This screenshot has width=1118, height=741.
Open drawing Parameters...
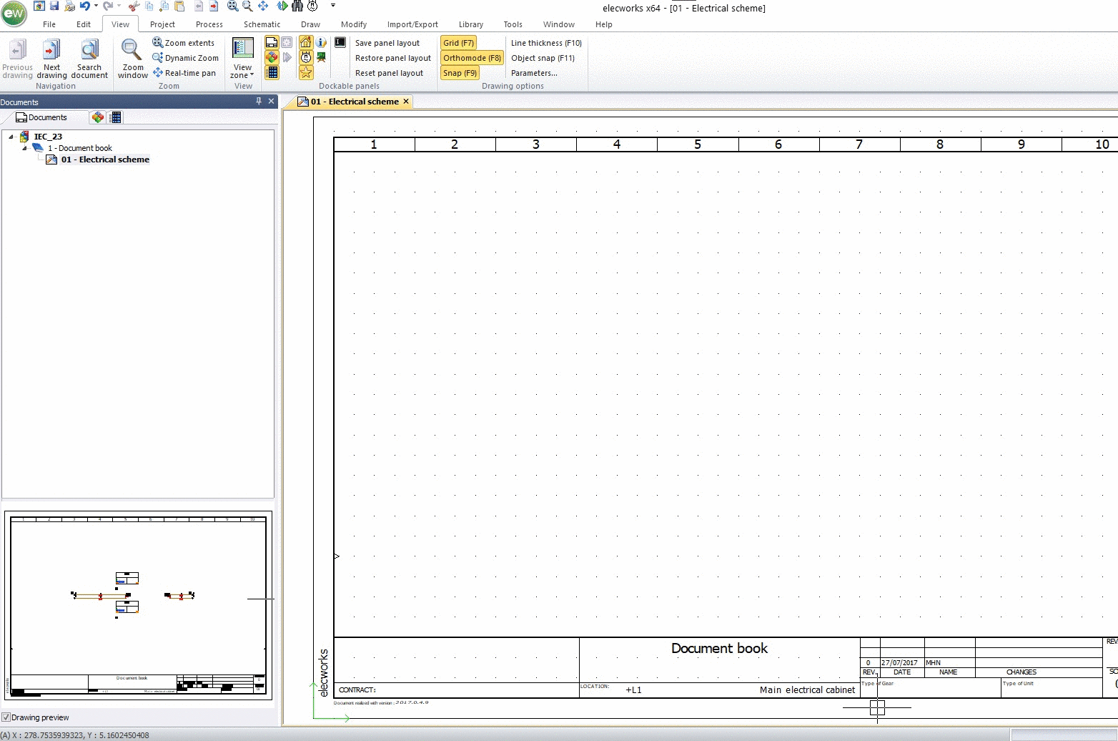point(534,73)
